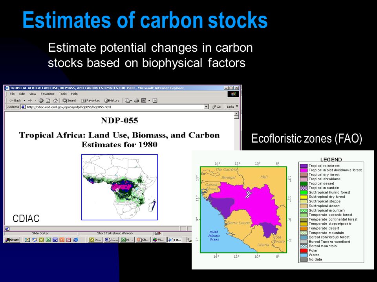Click the 'Liberia' label on the map

[x=263, y=245]
